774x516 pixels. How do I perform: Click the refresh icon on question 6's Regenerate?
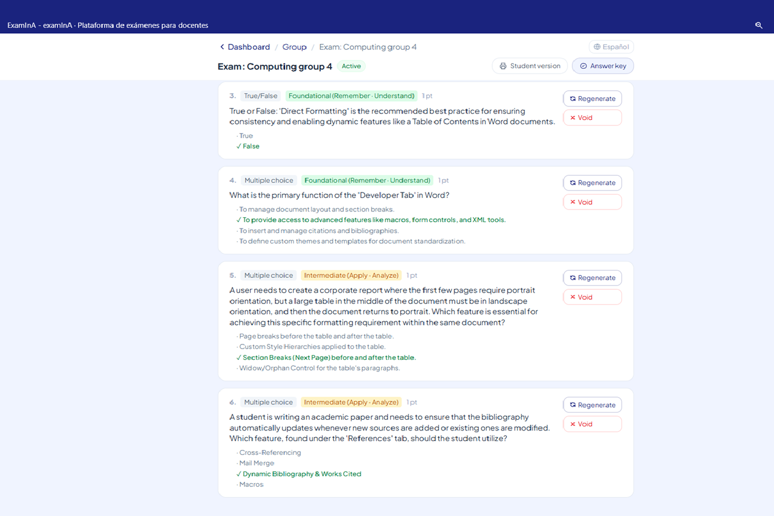click(x=573, y=405)
